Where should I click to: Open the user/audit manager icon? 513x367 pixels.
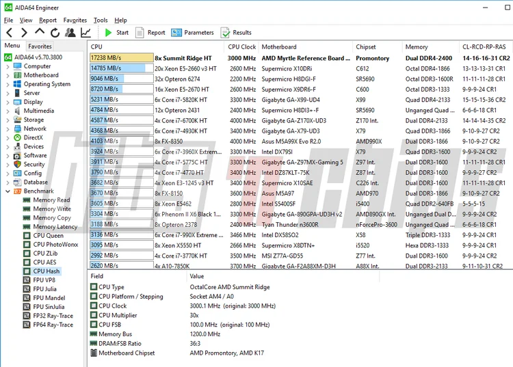(x=70, y=32)
